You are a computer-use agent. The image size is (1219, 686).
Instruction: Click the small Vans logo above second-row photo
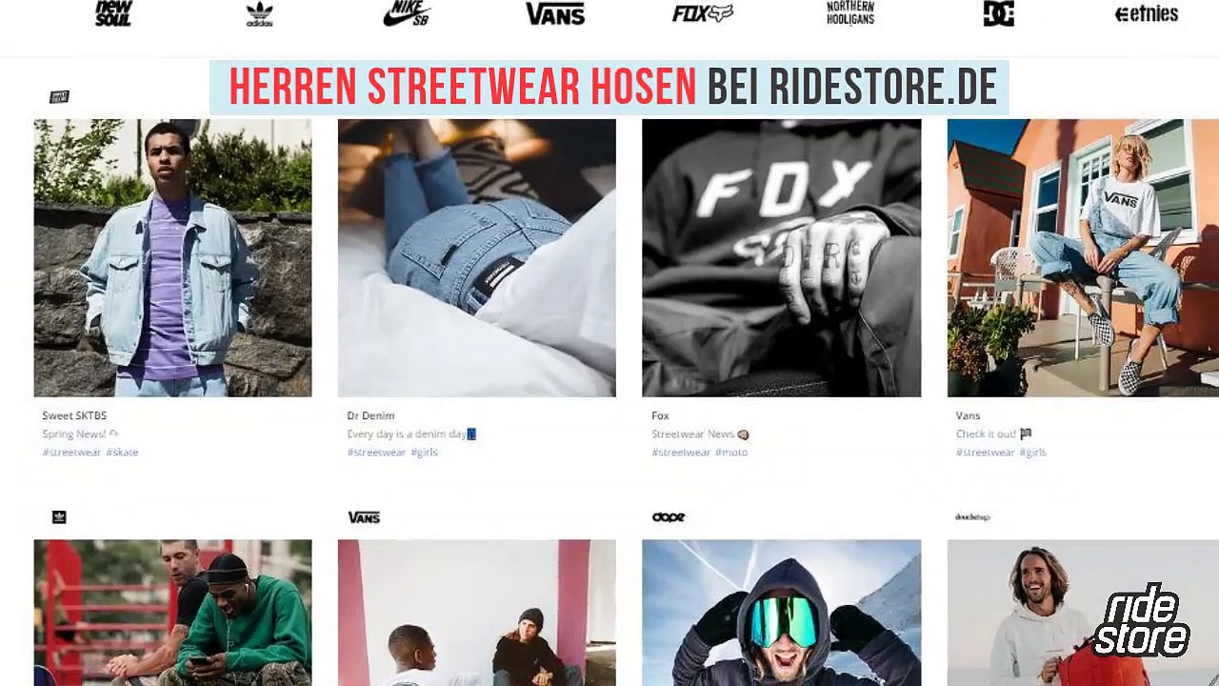[364, 517]
